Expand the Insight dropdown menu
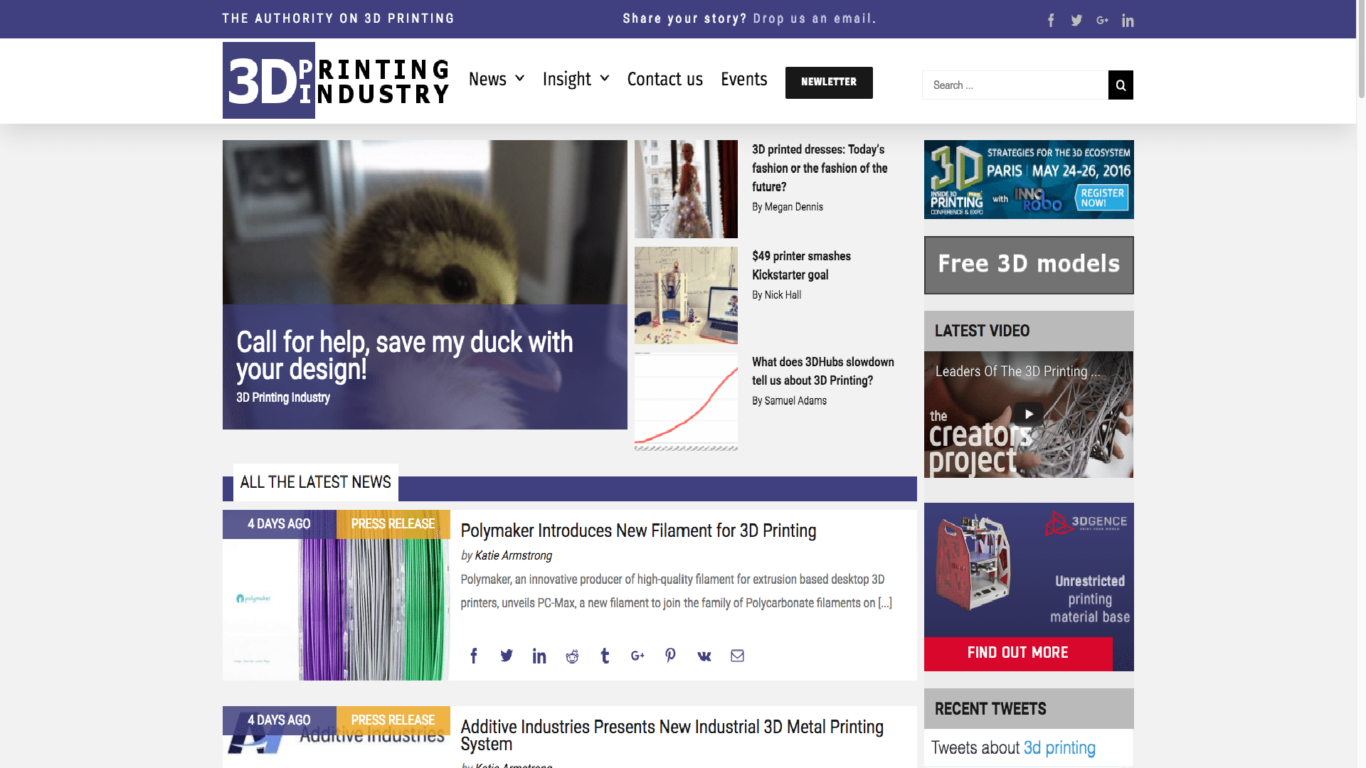Screen dimensions: 1366x768 (576, 79)
